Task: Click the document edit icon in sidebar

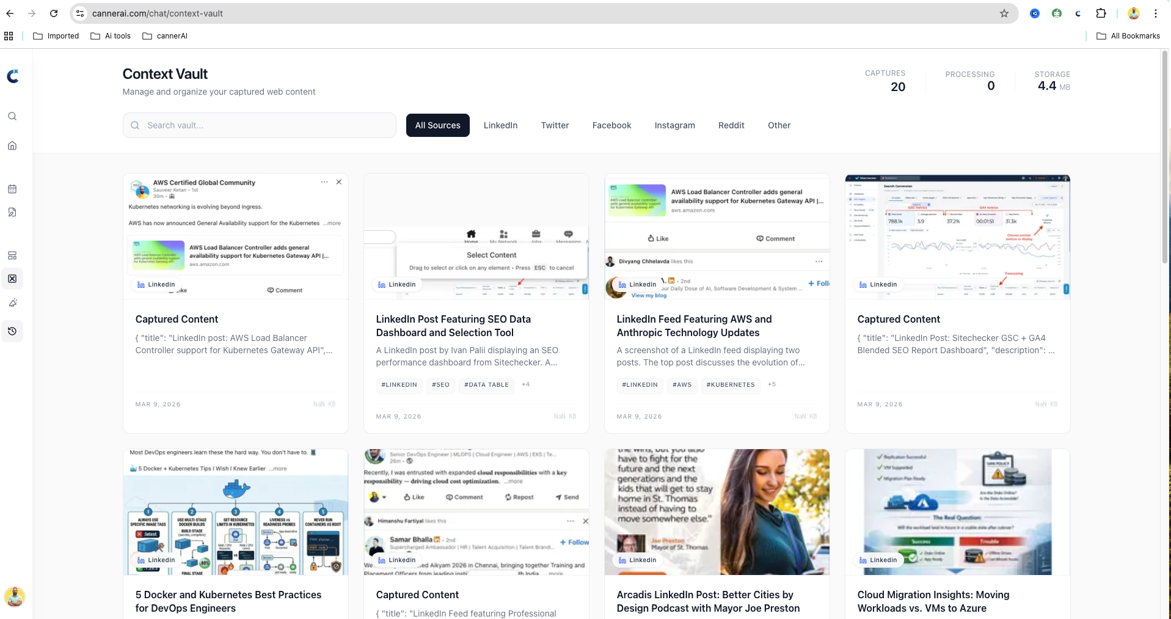Action: [12, 212]
